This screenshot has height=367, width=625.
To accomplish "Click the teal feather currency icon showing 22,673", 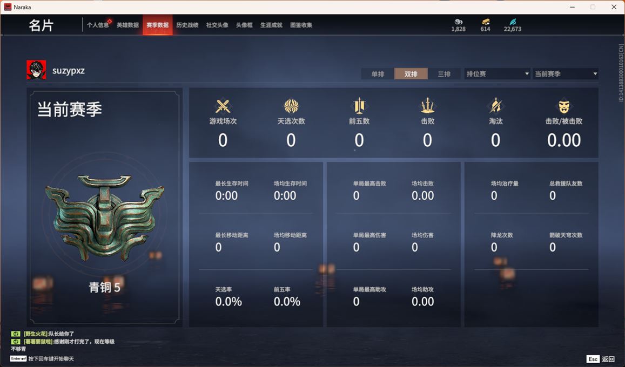I will tap(513, 22).
